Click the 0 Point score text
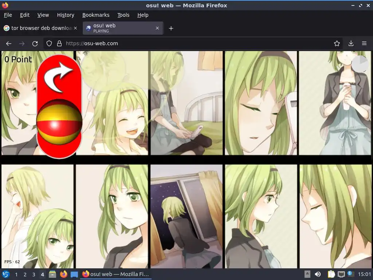Screen dimensions: 373x280 (18, 59)
